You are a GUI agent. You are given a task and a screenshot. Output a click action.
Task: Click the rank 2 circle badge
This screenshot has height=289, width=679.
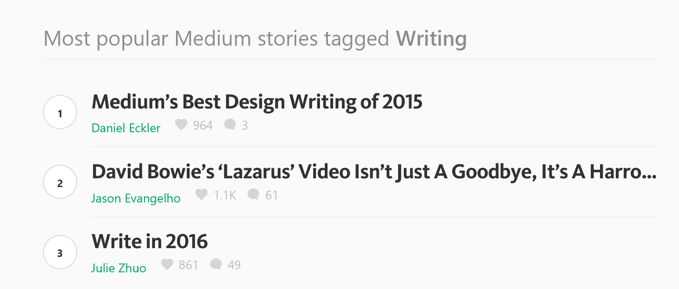pyautogui.click(x=60, y=182)
